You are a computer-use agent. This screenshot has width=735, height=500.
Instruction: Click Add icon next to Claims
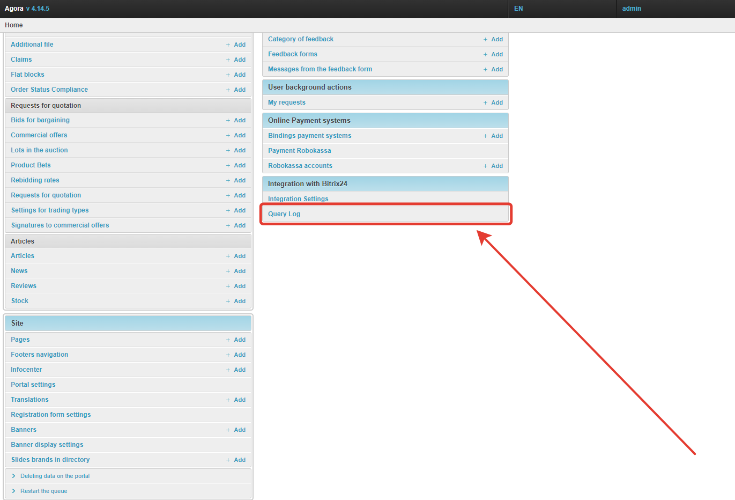click(236, 60)
